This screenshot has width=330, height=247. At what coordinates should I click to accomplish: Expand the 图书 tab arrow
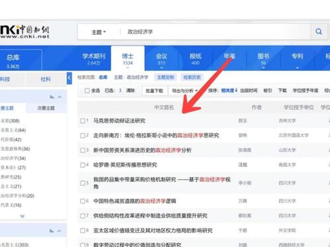263,68
